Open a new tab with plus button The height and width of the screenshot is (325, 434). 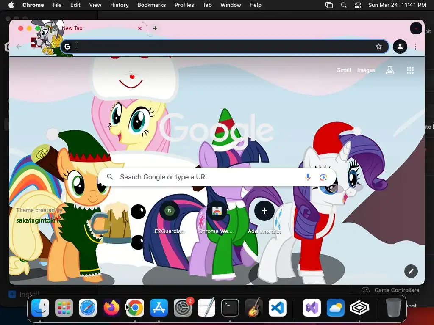coord(155,28)
